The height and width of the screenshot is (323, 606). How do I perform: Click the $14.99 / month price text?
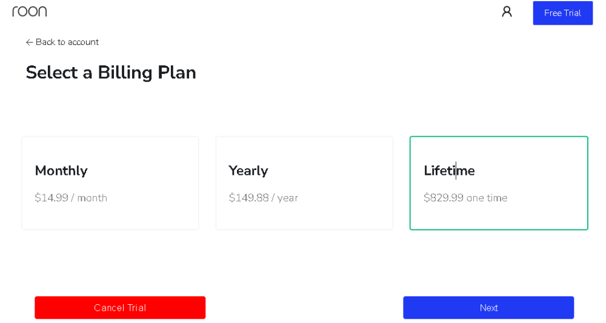[71, 198]
